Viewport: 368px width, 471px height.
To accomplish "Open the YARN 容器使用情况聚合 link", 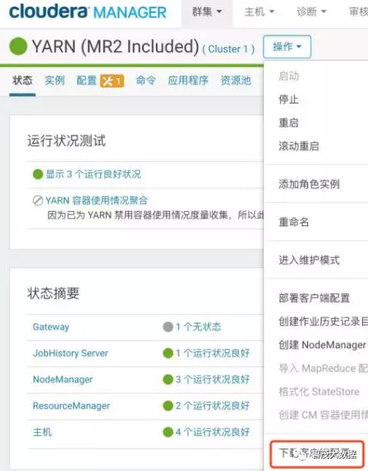I will coord(97,201).
